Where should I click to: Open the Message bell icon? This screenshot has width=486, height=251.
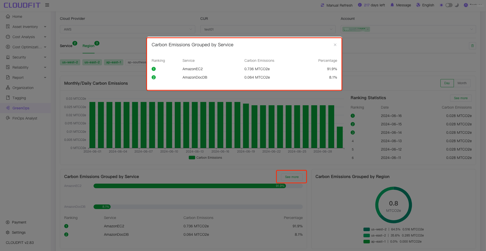tap(392, 5)
